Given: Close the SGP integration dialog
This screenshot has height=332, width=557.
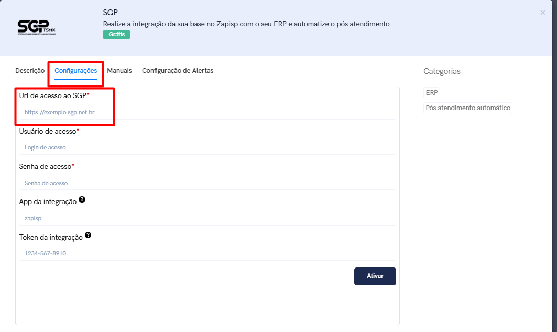Looking at the screenshot, I should click(x=542, y=13).
